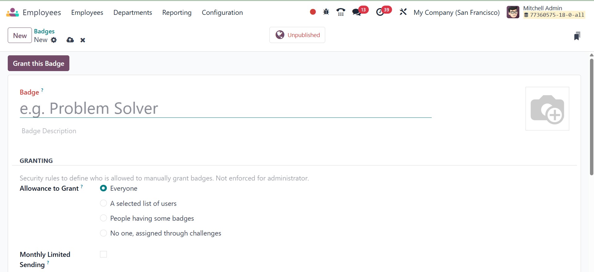Click the Grant this Badge button

(x=39, y=63)
